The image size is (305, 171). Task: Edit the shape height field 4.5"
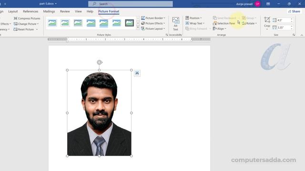tap(283, 20)
